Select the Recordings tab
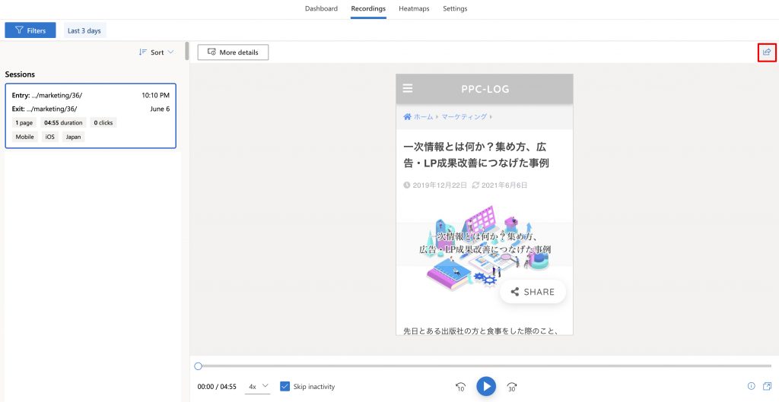Viewport: 779px width, 402px height. (368, 8)
